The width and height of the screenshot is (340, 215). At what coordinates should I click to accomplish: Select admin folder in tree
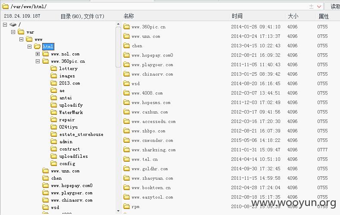tap(66, 141)
